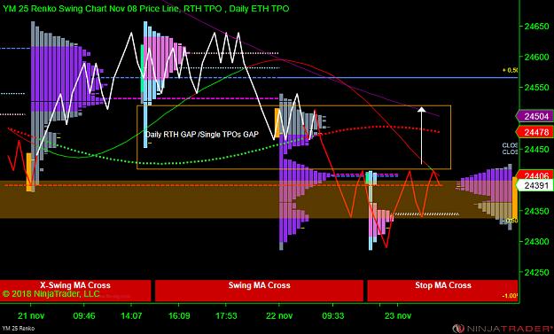Click the 17:53 time axis label
The width and height of the screenshot is (554, 334).
pyautogui.click(x=226, y=315)
